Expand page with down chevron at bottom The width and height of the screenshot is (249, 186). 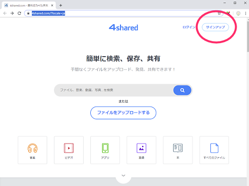click(124, 176)
